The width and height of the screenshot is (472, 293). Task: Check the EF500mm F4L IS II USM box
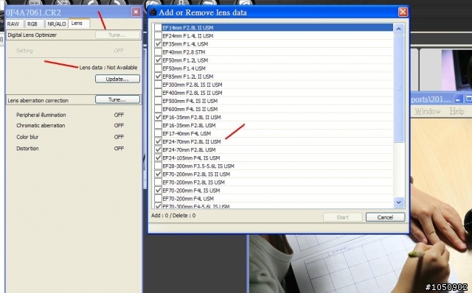(158, 101)
